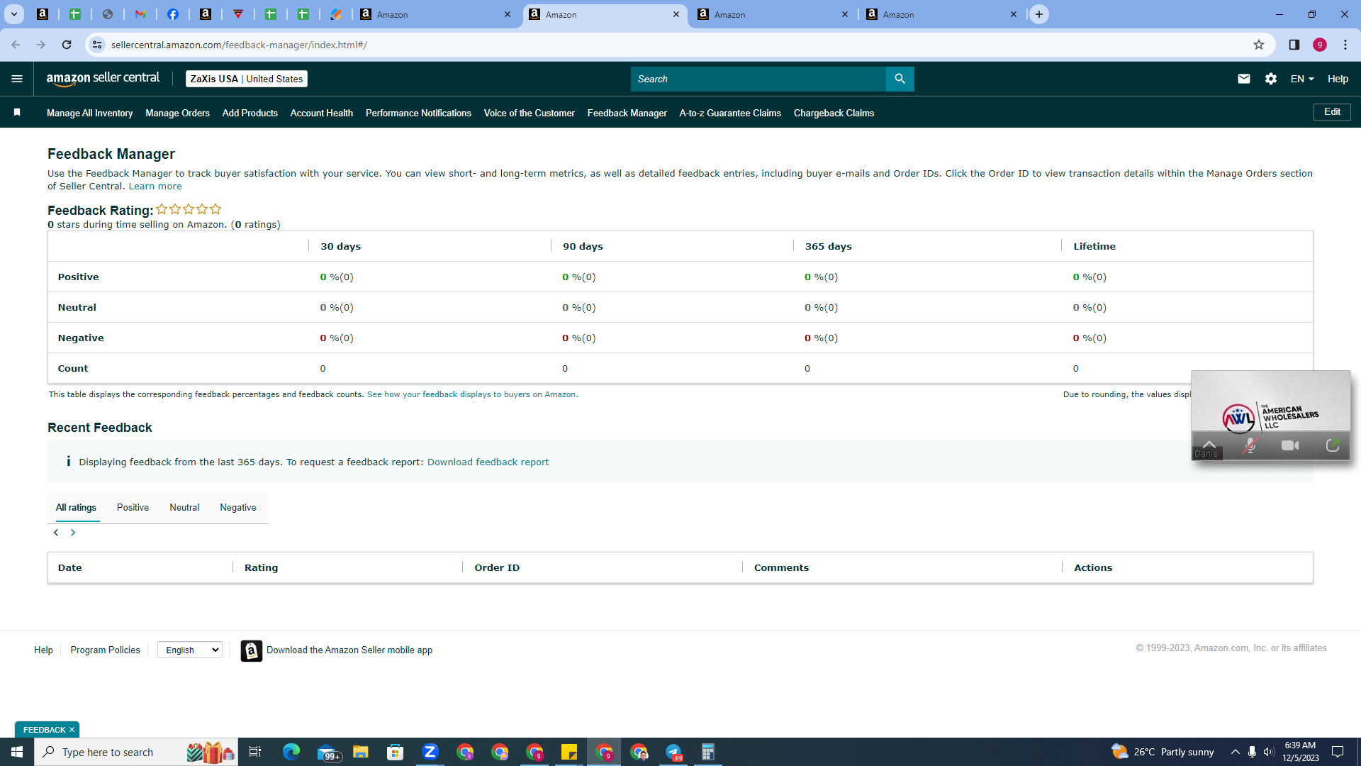The image size is (1361, 766).
Task: Open Manage All Inventory
Action: click(x=89, y=113)
